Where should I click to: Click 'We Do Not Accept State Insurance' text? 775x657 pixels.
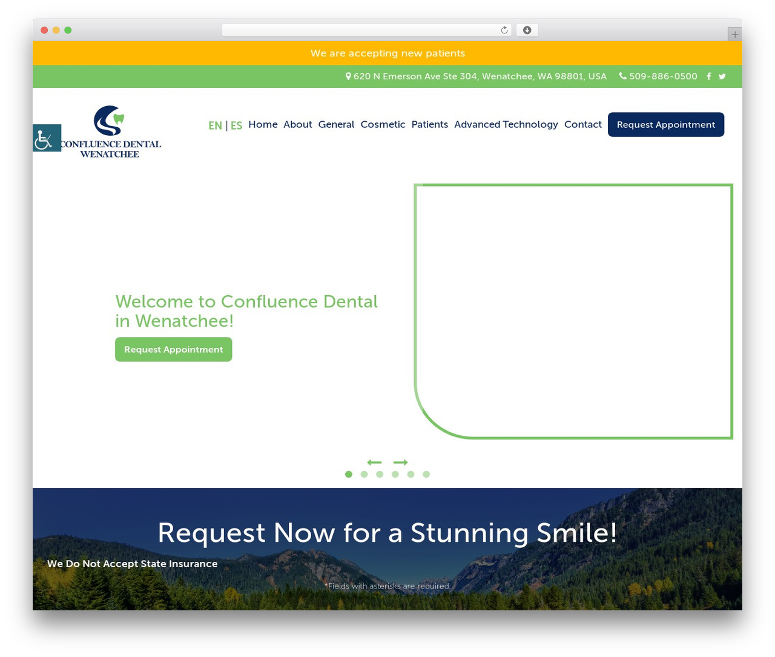pyautogui.click(x=133, y=564)
